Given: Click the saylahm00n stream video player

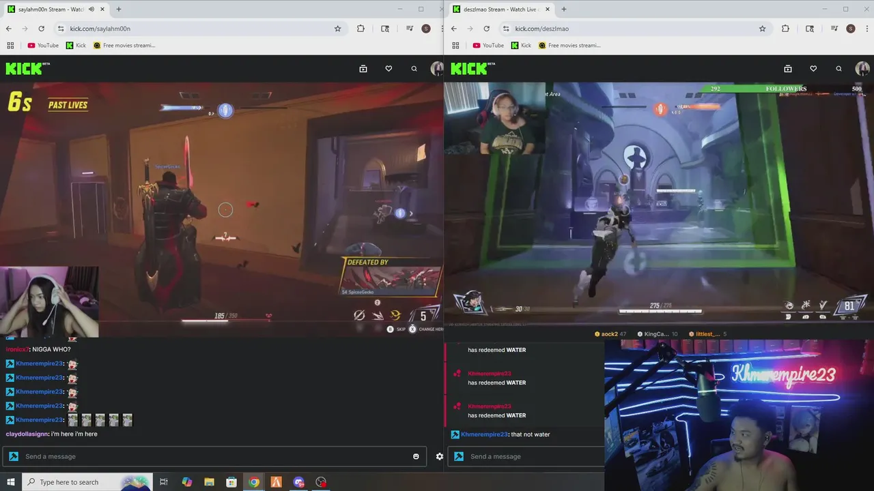Looking at the screenshot, I should click(x=221, y=209).
